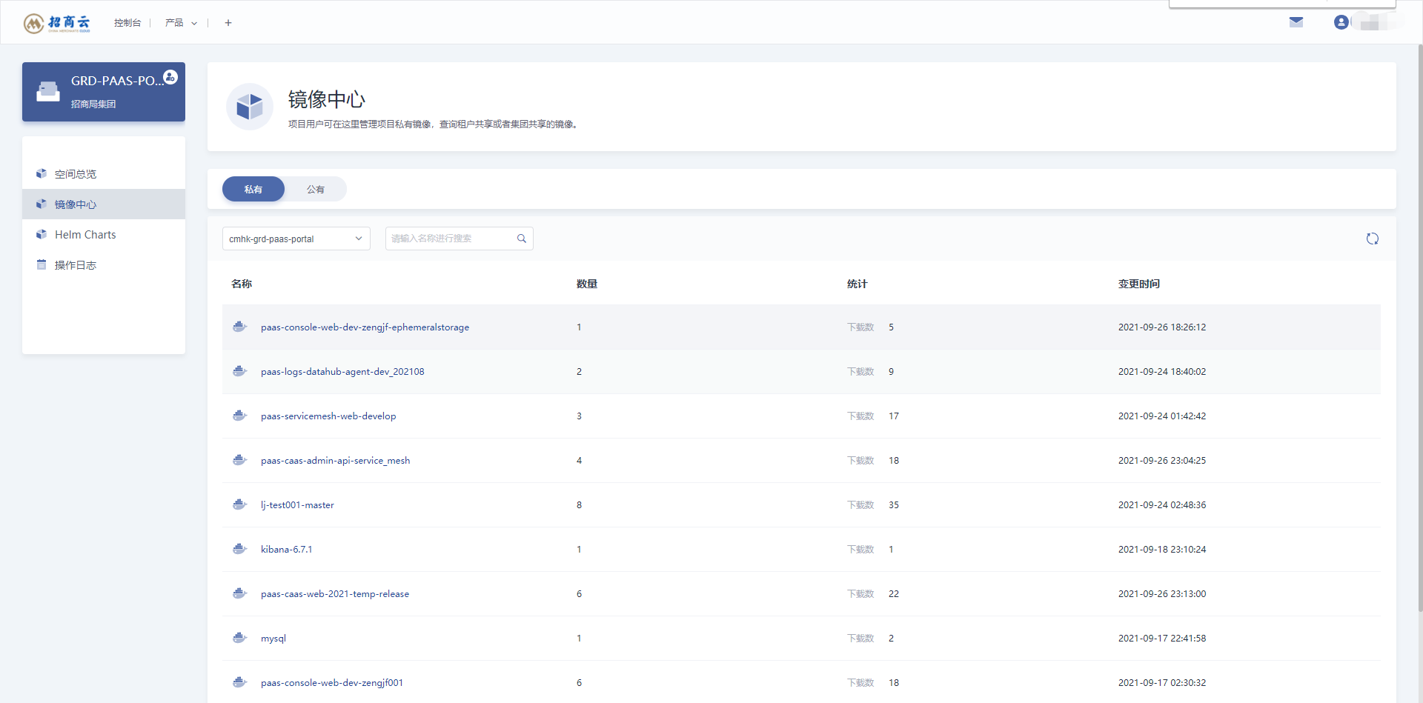Open paas-console-web-dev-zengjf-ephemeralstorage image
The height and width of the screenshot is (703, 1423).
click(x=365, y=327)
